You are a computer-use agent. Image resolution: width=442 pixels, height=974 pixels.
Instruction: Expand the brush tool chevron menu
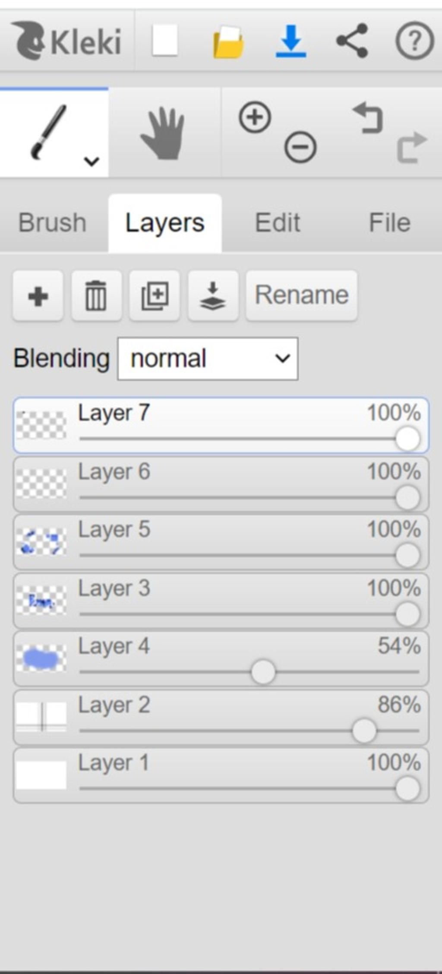coord(92,161)
